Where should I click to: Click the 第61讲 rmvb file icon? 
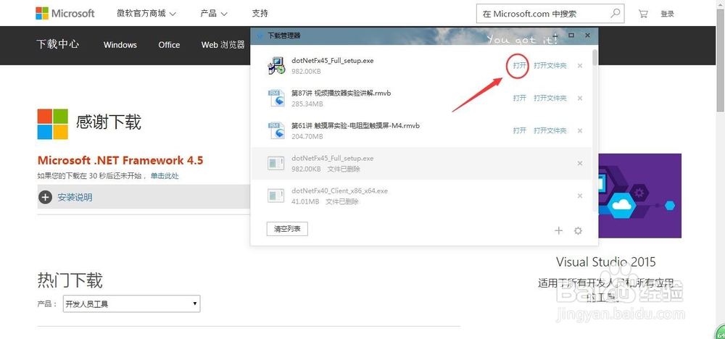pos(276,130)
